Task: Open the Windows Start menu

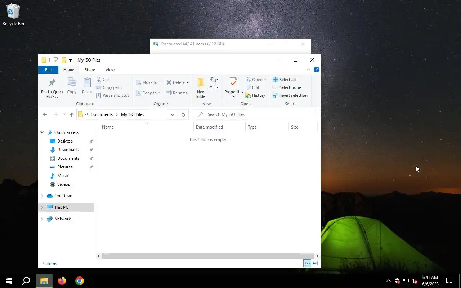Action: (9, 281)
